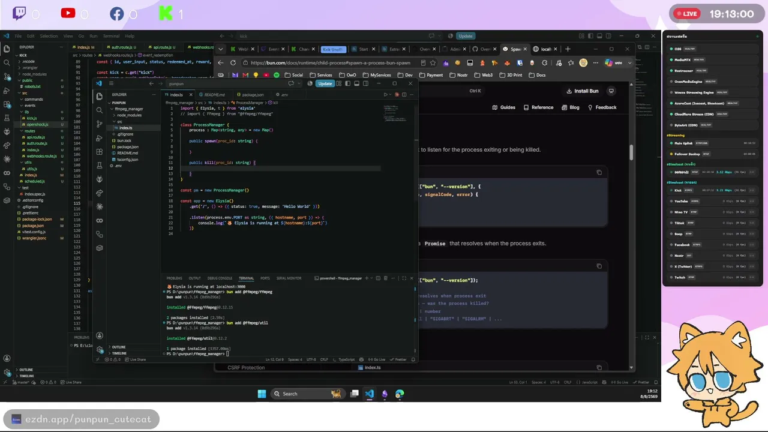Viewport: 768px width, 432px height.
Task: Open Extensions view in kick VS Code window
Action: click(x=7, y=104)
